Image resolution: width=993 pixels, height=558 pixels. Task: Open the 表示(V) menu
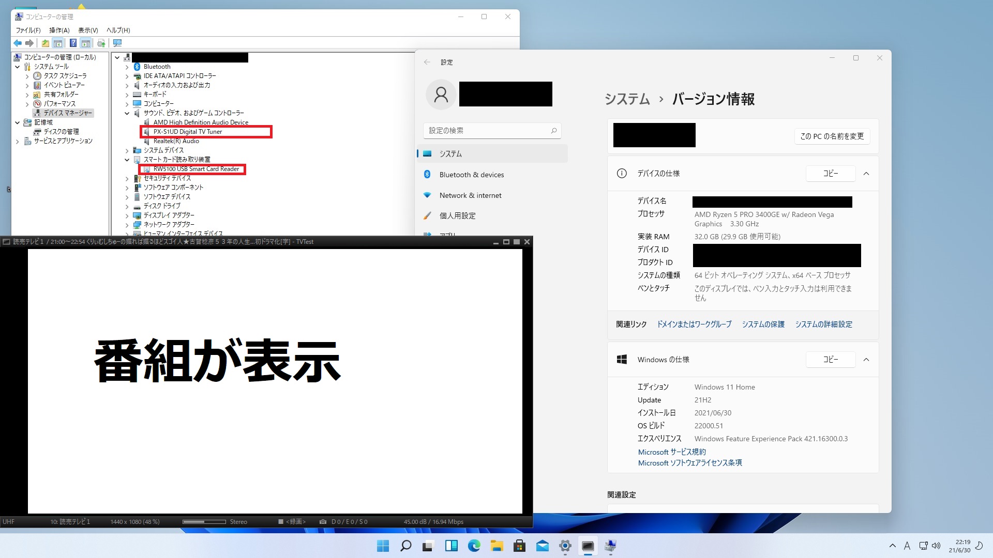click(88, 30)
